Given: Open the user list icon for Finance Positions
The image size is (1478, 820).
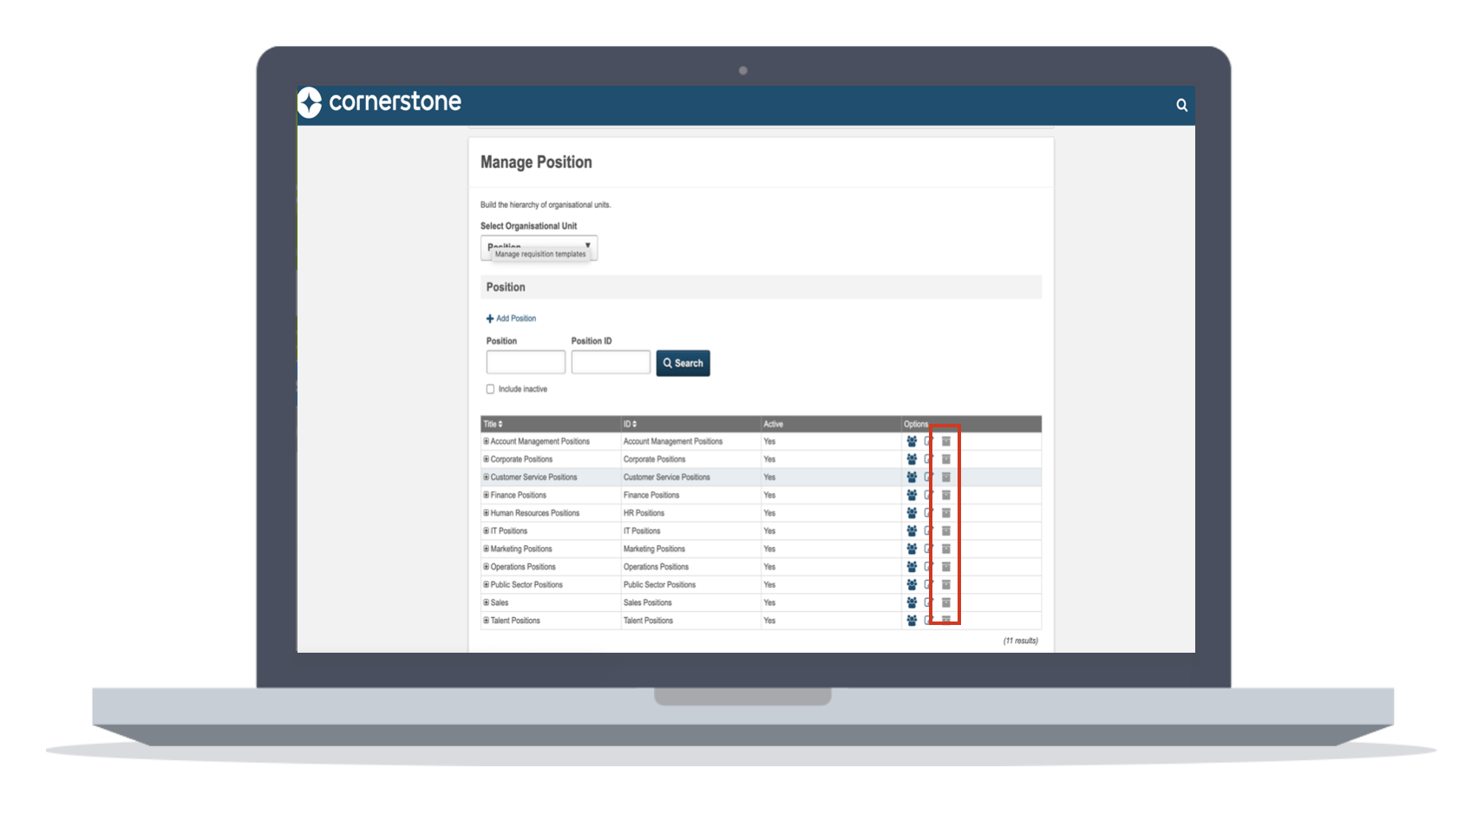Looking at the screenshot, I should 912,495.
